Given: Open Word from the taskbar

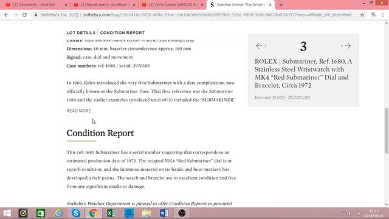Looking at the screenshot, I should [x=164, y=214].
